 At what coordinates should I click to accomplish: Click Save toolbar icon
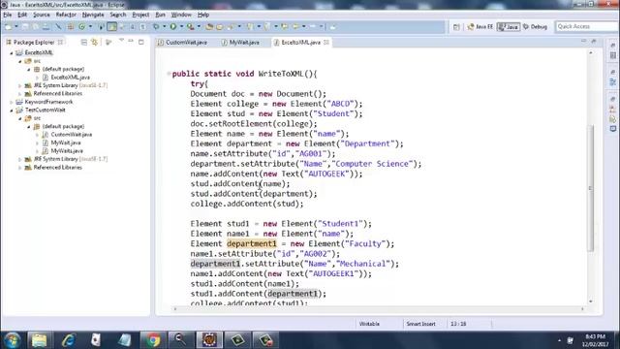point(25,26)
